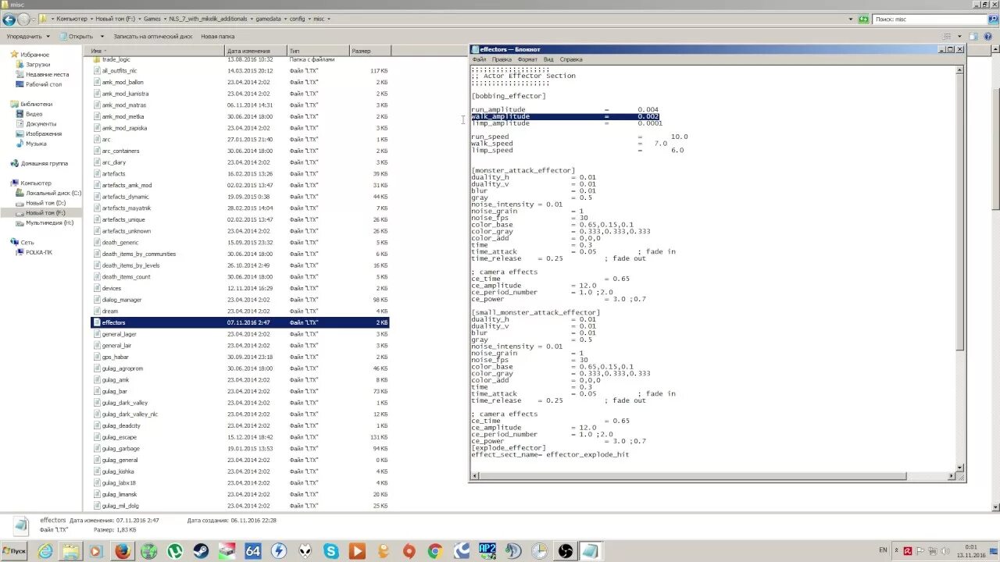
Task: Toggle the preview pane icon
Action: [x=973, y=36]
